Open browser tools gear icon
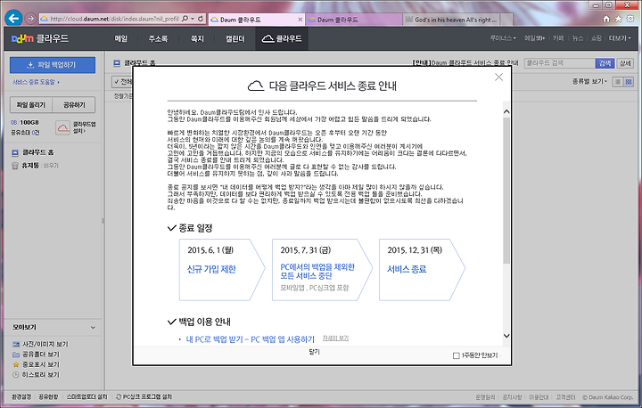Screen dimensions: 642x408 click(x=630, y=19)
